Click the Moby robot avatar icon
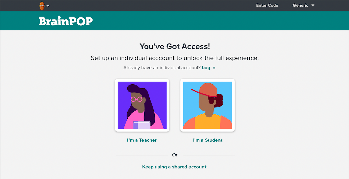The width and height of the screenshot is (349, 179). [42, 6]
